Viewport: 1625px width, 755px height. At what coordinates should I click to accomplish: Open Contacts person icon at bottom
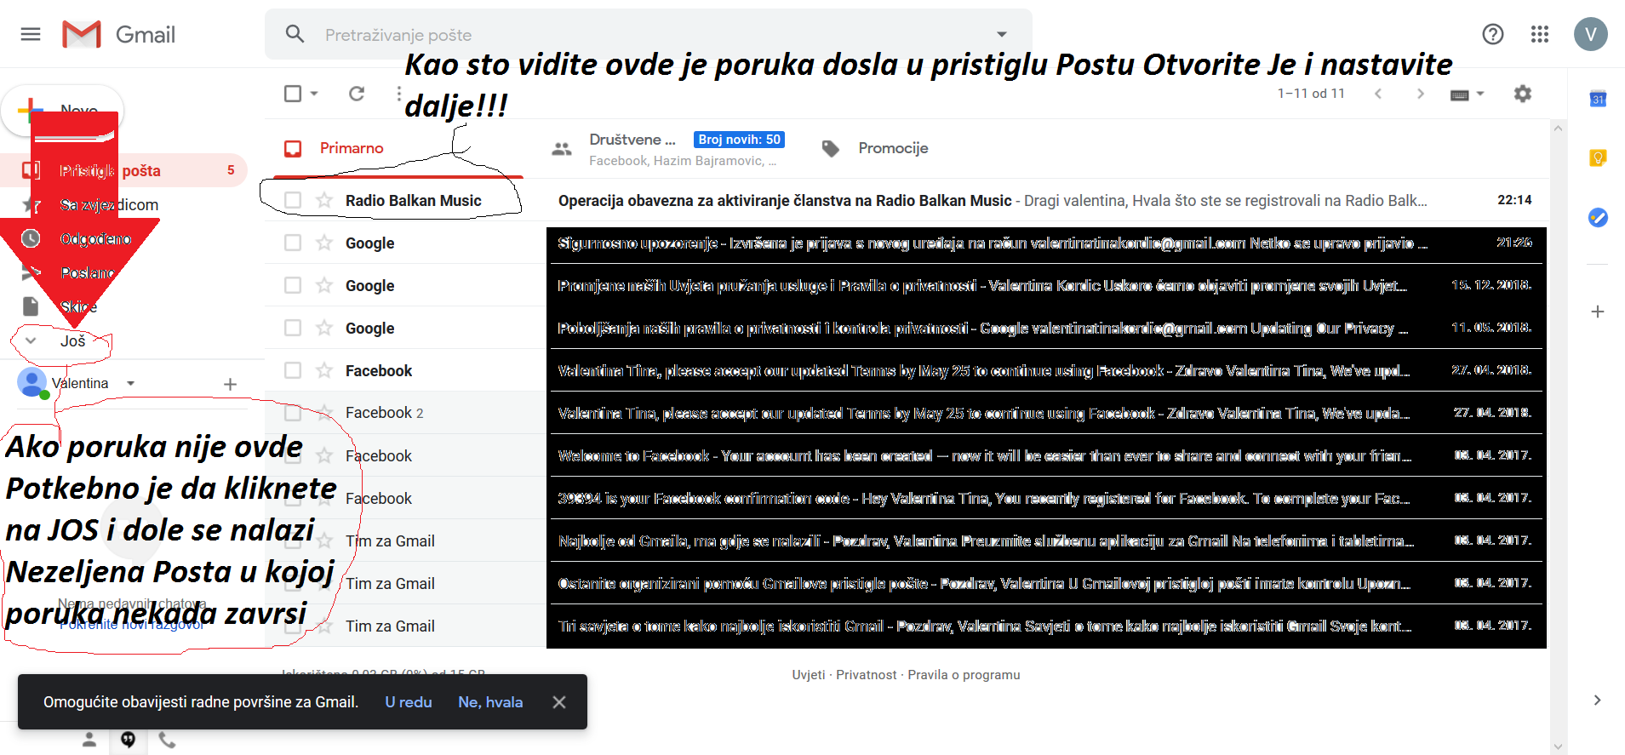[89, 740]
